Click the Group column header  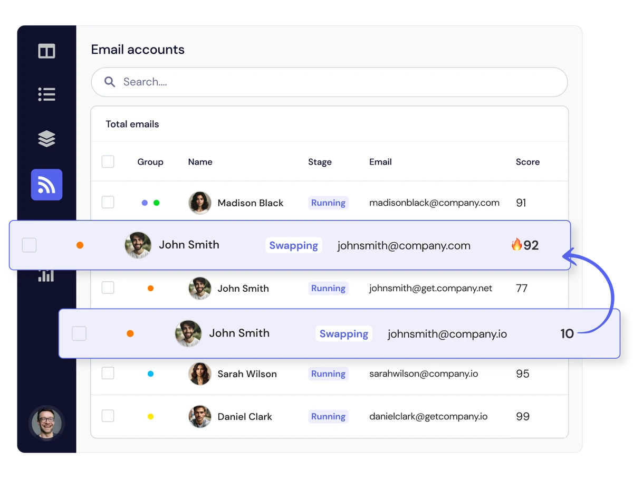(x=150, y=162)
